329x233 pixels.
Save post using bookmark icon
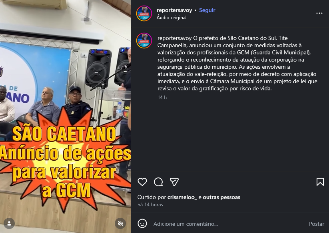[320, 182]
